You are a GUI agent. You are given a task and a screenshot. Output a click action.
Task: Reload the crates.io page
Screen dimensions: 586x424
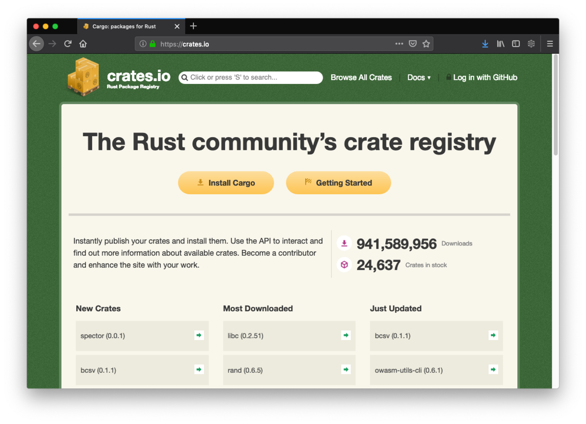click(x=68, y=44)
